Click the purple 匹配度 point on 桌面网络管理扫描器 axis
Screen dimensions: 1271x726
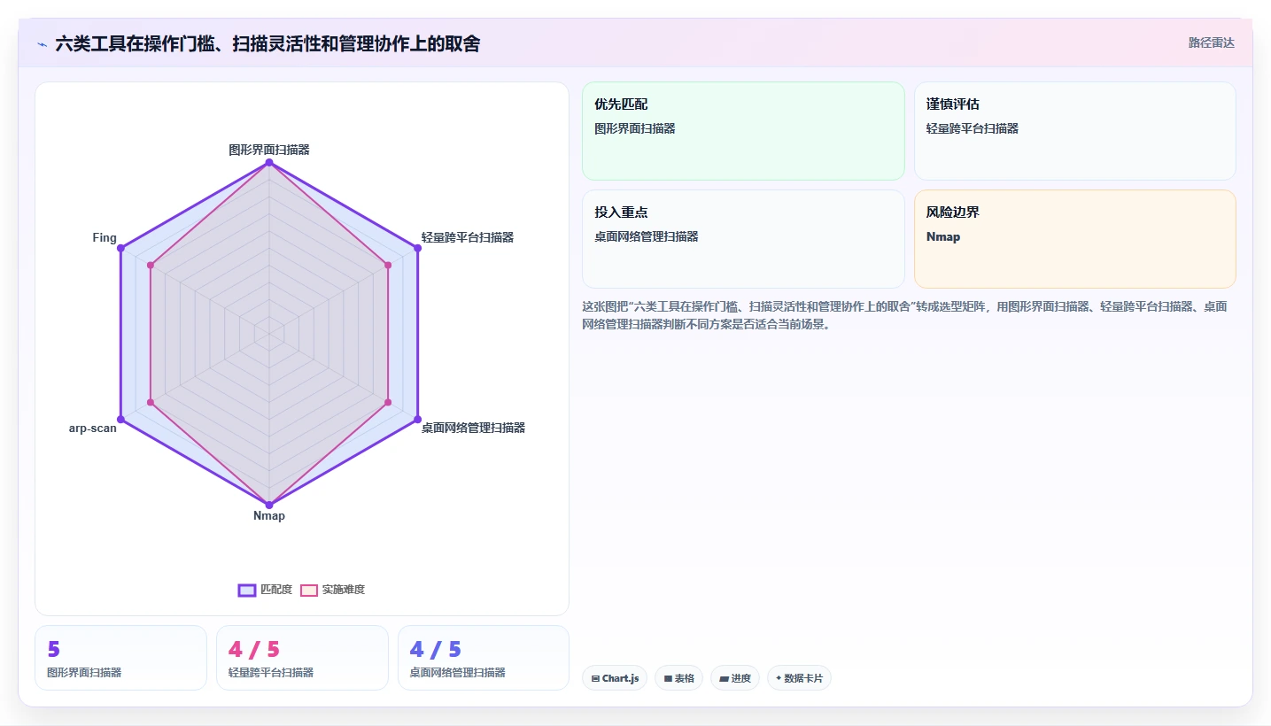417,419
